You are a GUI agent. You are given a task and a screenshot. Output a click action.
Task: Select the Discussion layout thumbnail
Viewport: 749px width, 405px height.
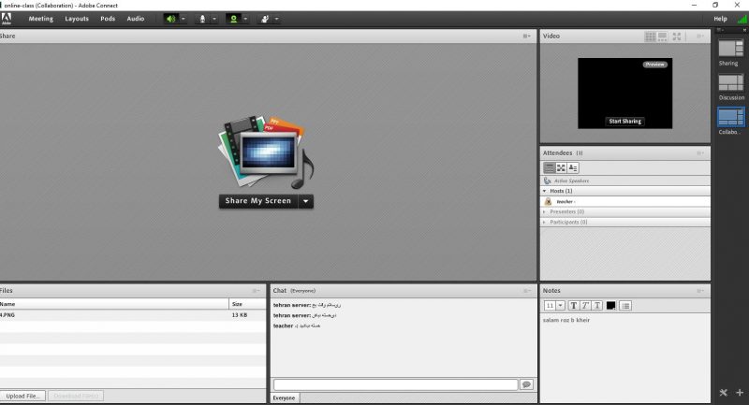730,82
